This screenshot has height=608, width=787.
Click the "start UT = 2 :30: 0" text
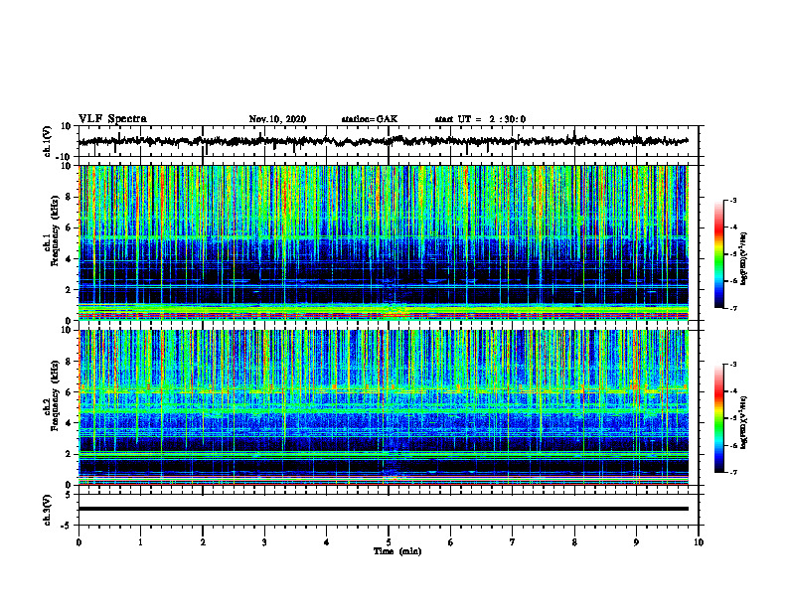coord(480,119)
